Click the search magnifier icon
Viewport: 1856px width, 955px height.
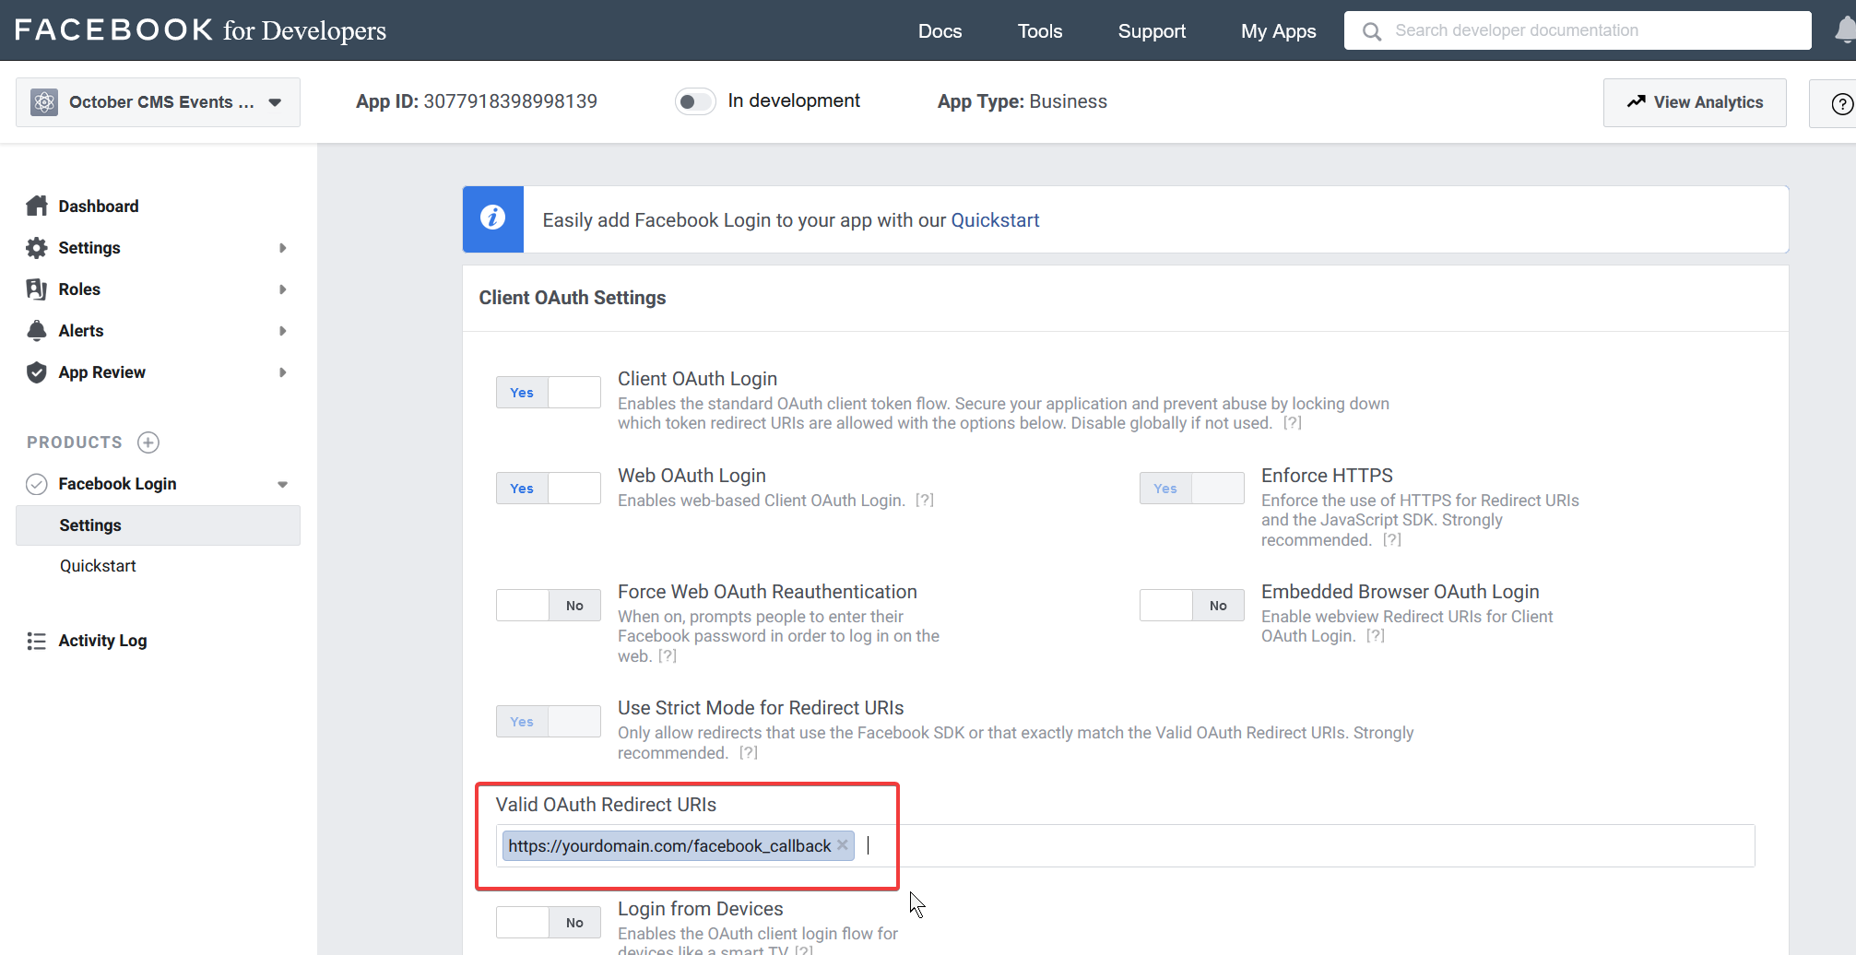coord(1372,31)
